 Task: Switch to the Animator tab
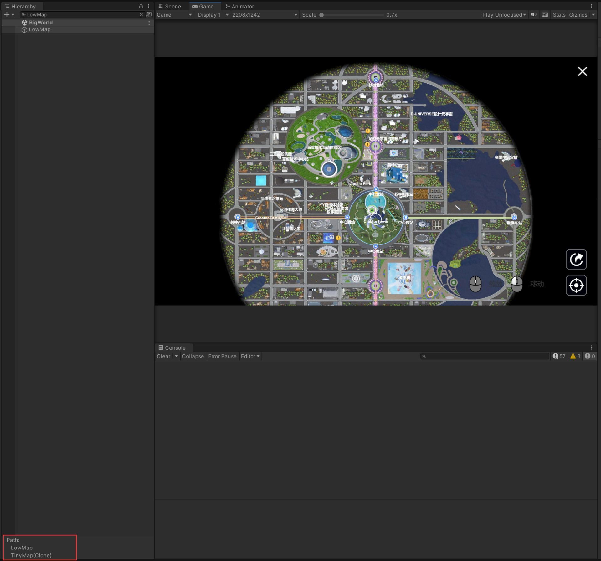tap(239, 6)
